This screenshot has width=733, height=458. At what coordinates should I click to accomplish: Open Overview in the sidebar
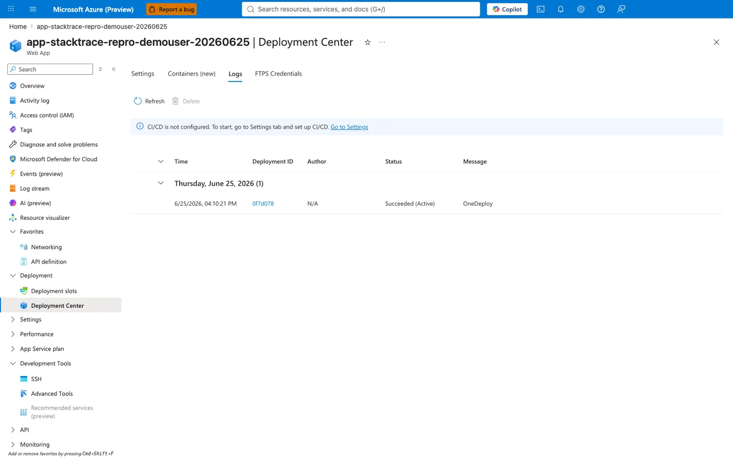pyautogui.click(x=32, y=86)
